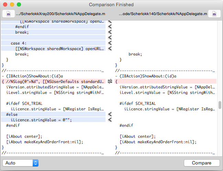Click the pink highlighted brace line in right pane

tap(165, 82)
